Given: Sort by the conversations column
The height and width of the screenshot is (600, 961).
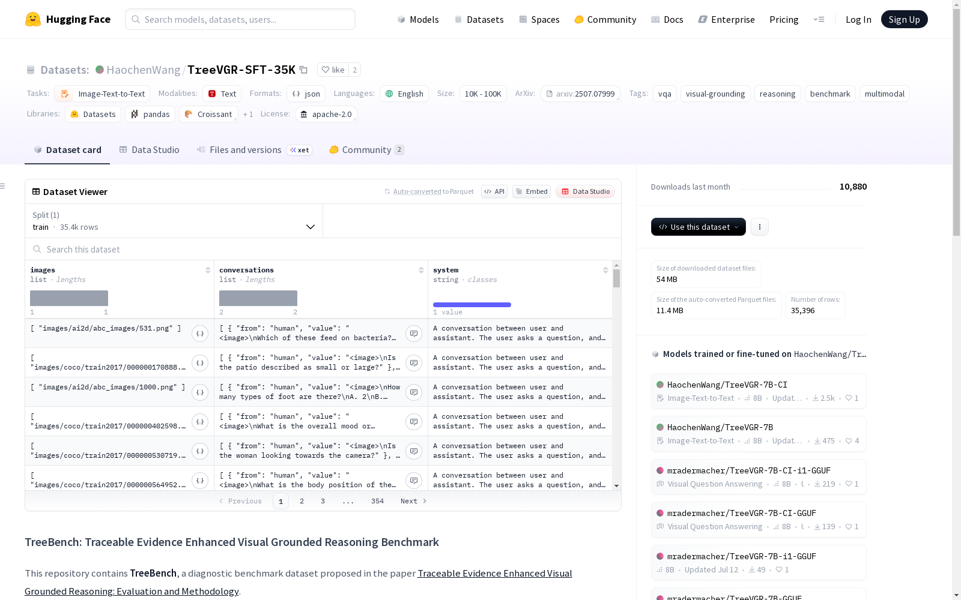Looking at the screenshot, I should point(421,270).
